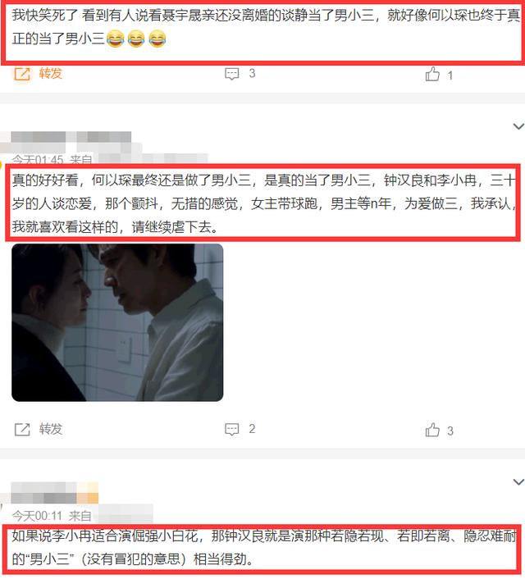Viewport: 525px width, 579px height.
Task: Click the comment count 3 on first post
Action: click(x=252, y=74)
